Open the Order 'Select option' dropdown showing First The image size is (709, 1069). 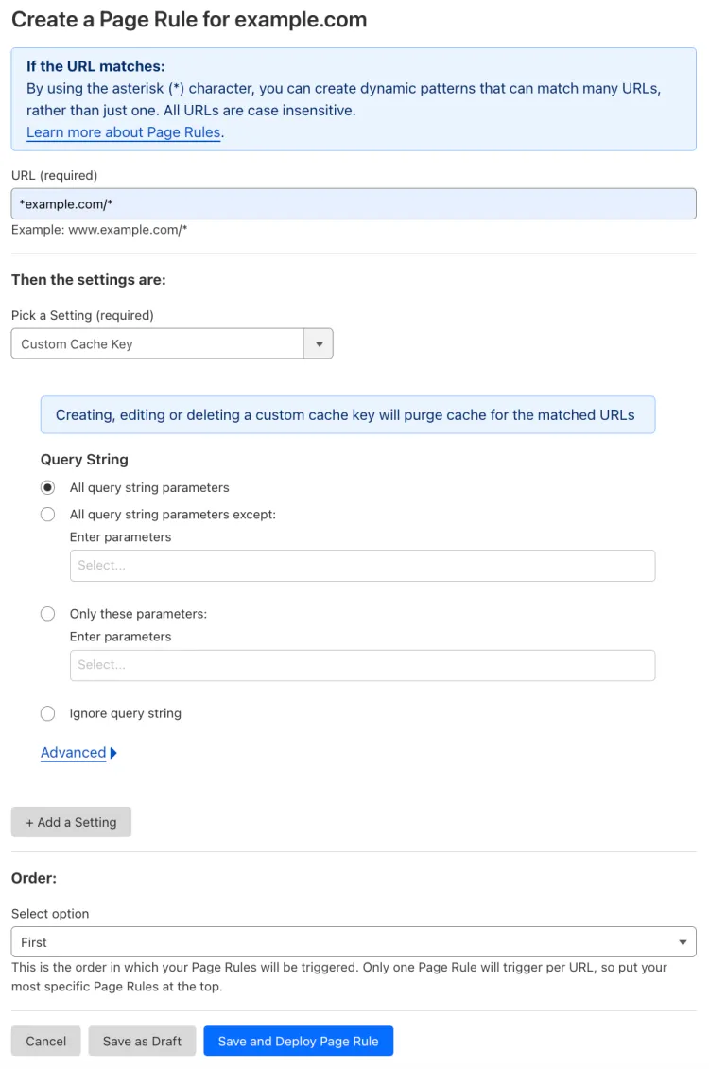coord(354,941)
